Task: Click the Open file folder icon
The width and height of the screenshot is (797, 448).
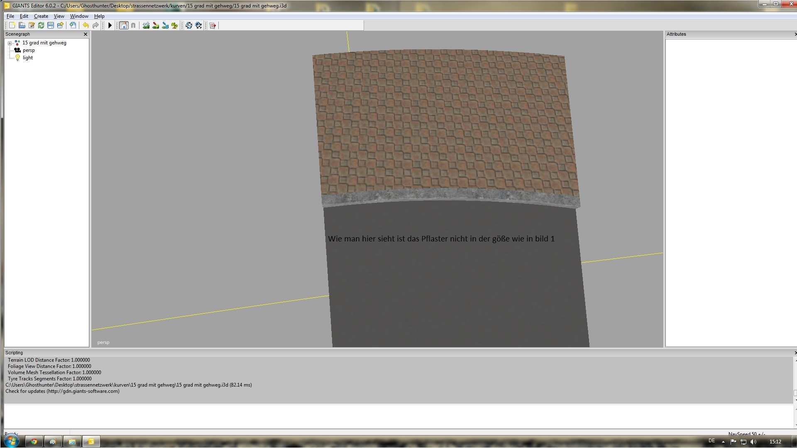Action: tap(22, 25)
